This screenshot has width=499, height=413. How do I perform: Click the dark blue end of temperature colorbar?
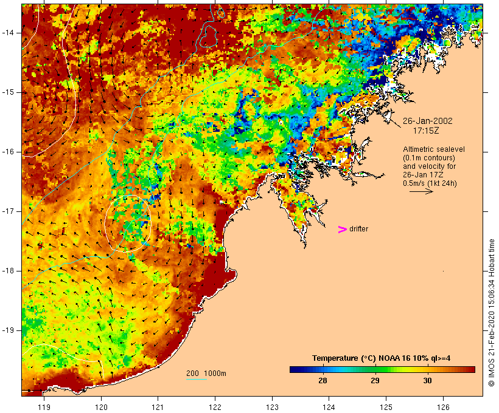point(295,369)
